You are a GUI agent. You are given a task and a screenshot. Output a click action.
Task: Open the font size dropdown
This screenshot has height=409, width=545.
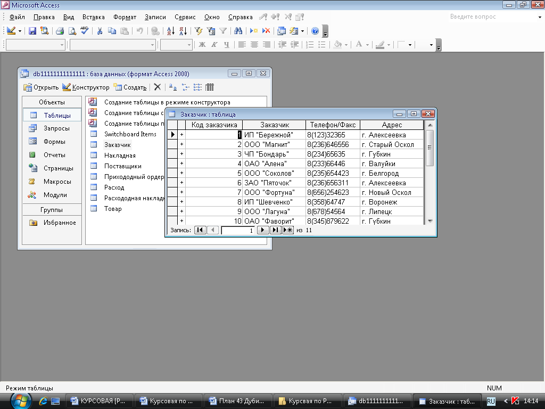click(x=189, y=45)
